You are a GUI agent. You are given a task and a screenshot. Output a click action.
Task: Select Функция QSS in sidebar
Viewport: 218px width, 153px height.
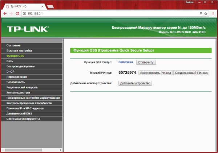point(32,56)
